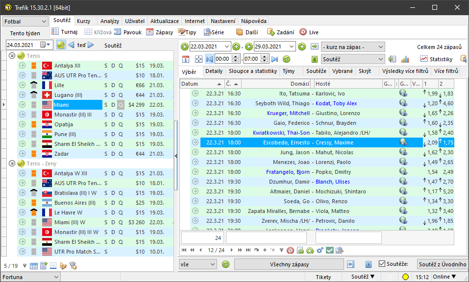Viewport: 469px width, 282px height.
Task: Open the Fotbal sport dropdown
Action: pyautogui.click(x=25, y=22)
